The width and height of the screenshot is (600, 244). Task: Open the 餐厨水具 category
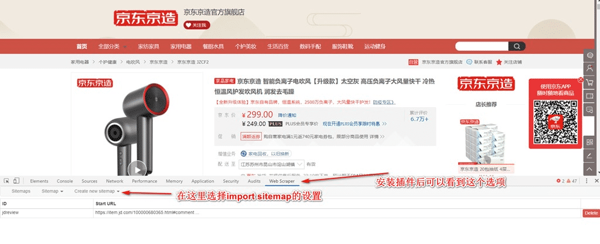coord(213,47)
